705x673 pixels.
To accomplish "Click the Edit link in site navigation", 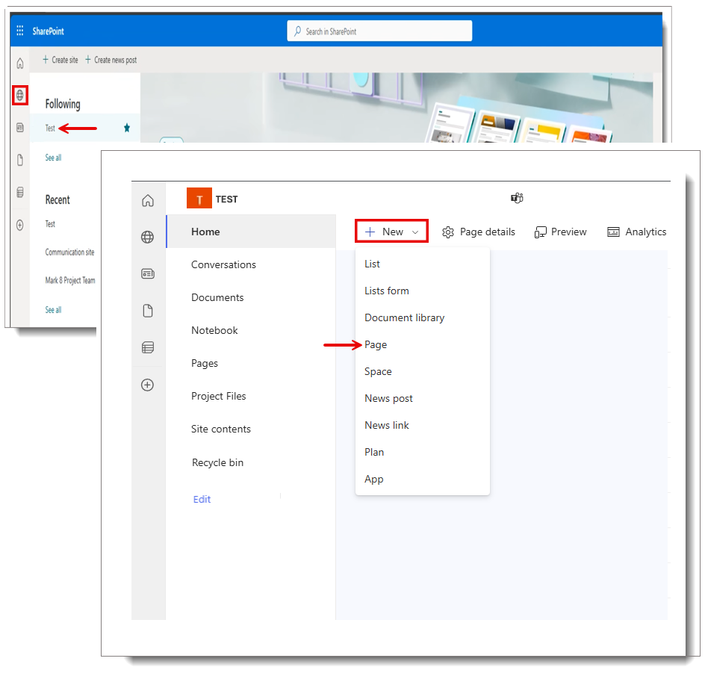I will [x=202, y=499].
